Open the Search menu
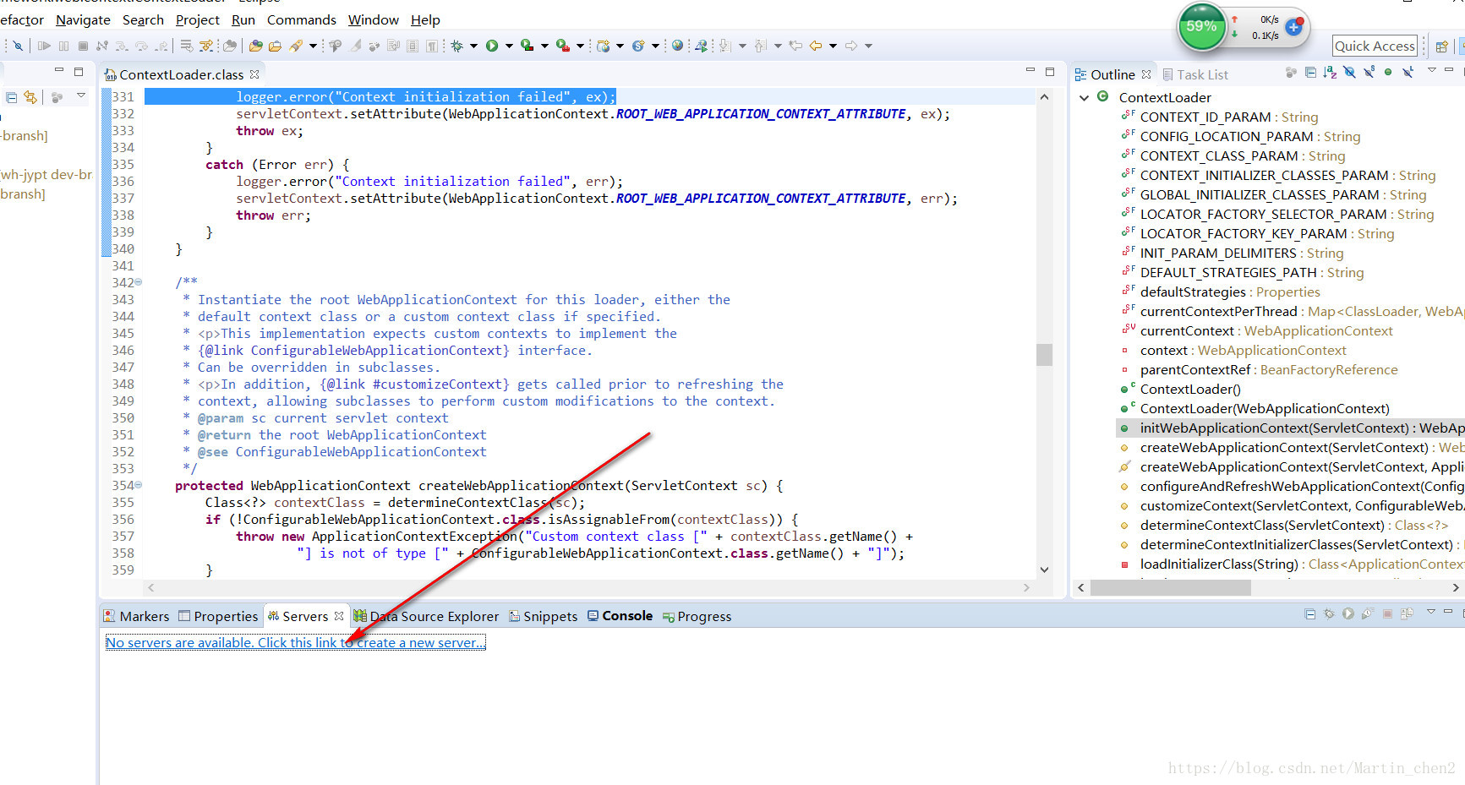Viewport: 1465px width, 785px height. 143,19
